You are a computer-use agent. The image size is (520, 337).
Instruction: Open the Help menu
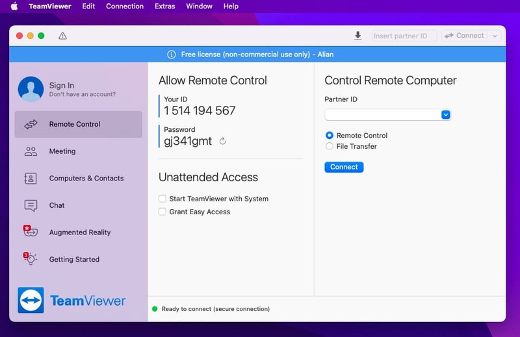(231, 6)
